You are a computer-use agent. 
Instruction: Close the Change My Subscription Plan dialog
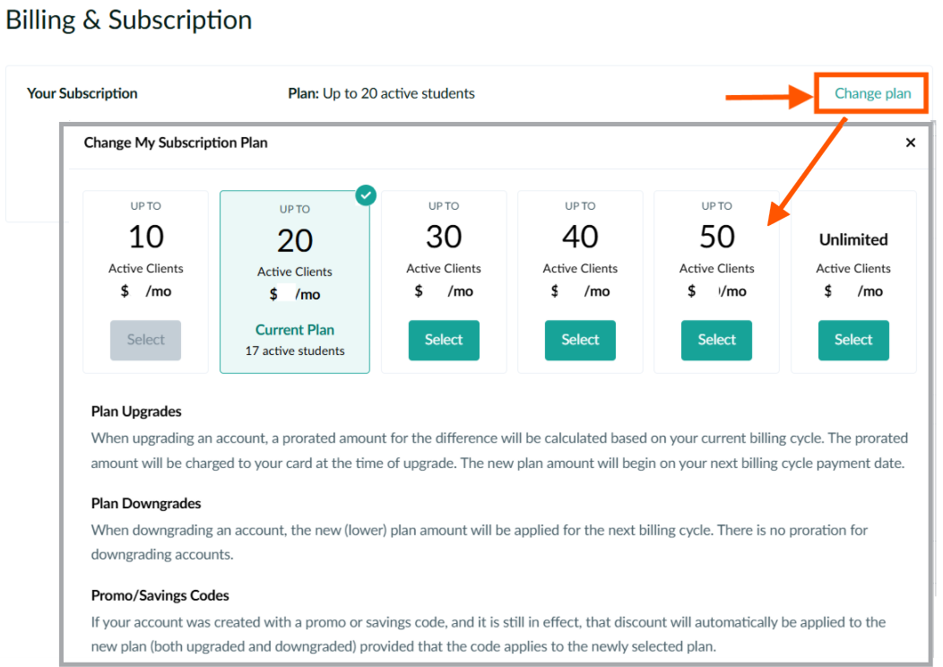pos(910,143)
